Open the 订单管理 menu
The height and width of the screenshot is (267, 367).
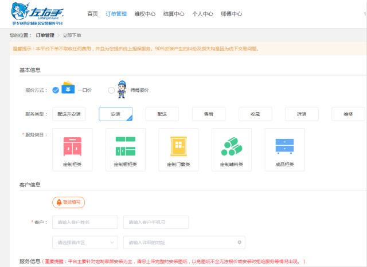(x=116, y=14)
